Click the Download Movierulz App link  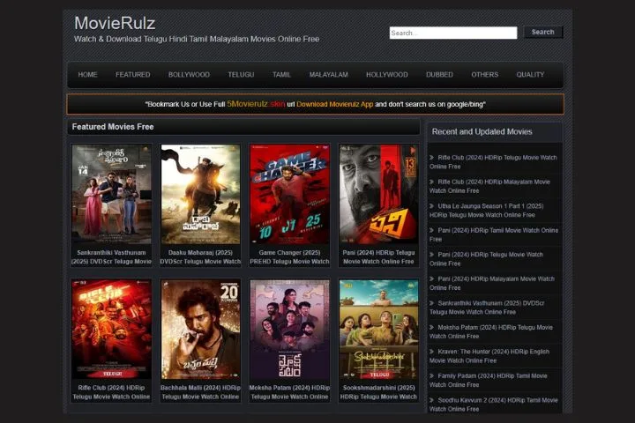[x=334, y=104]
